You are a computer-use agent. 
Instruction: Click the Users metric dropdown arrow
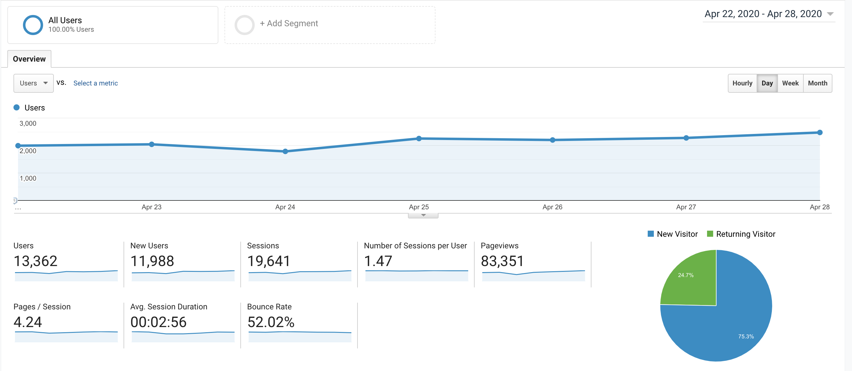45,83
